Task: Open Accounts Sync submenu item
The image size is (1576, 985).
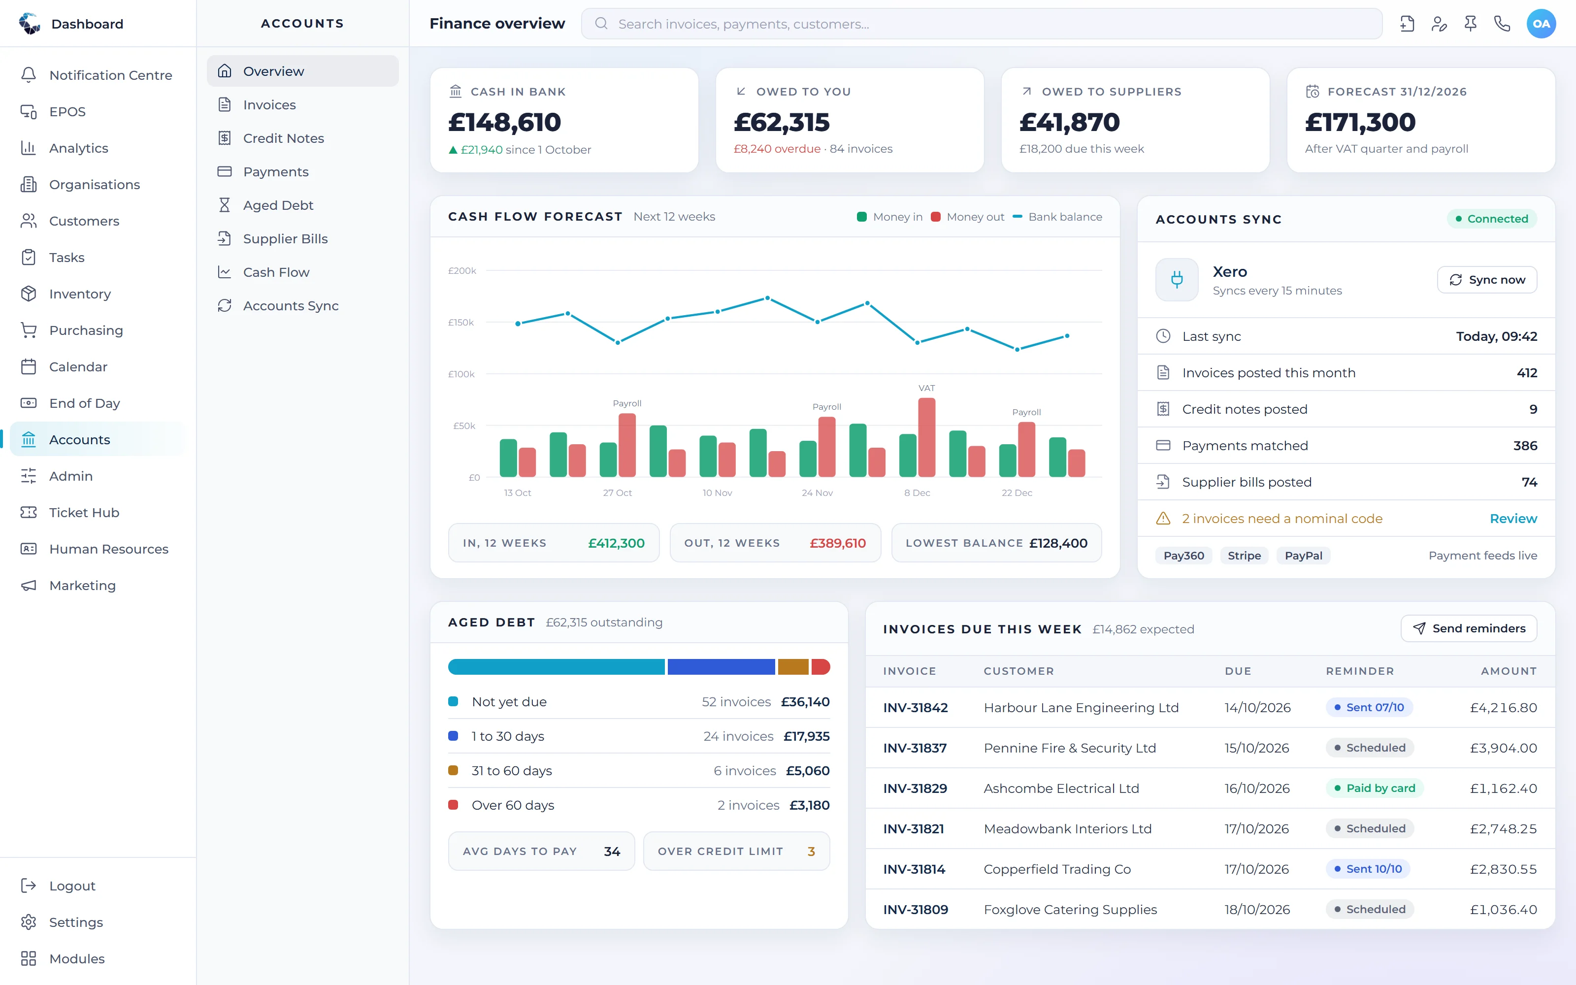Action: (x=303, y=306)
